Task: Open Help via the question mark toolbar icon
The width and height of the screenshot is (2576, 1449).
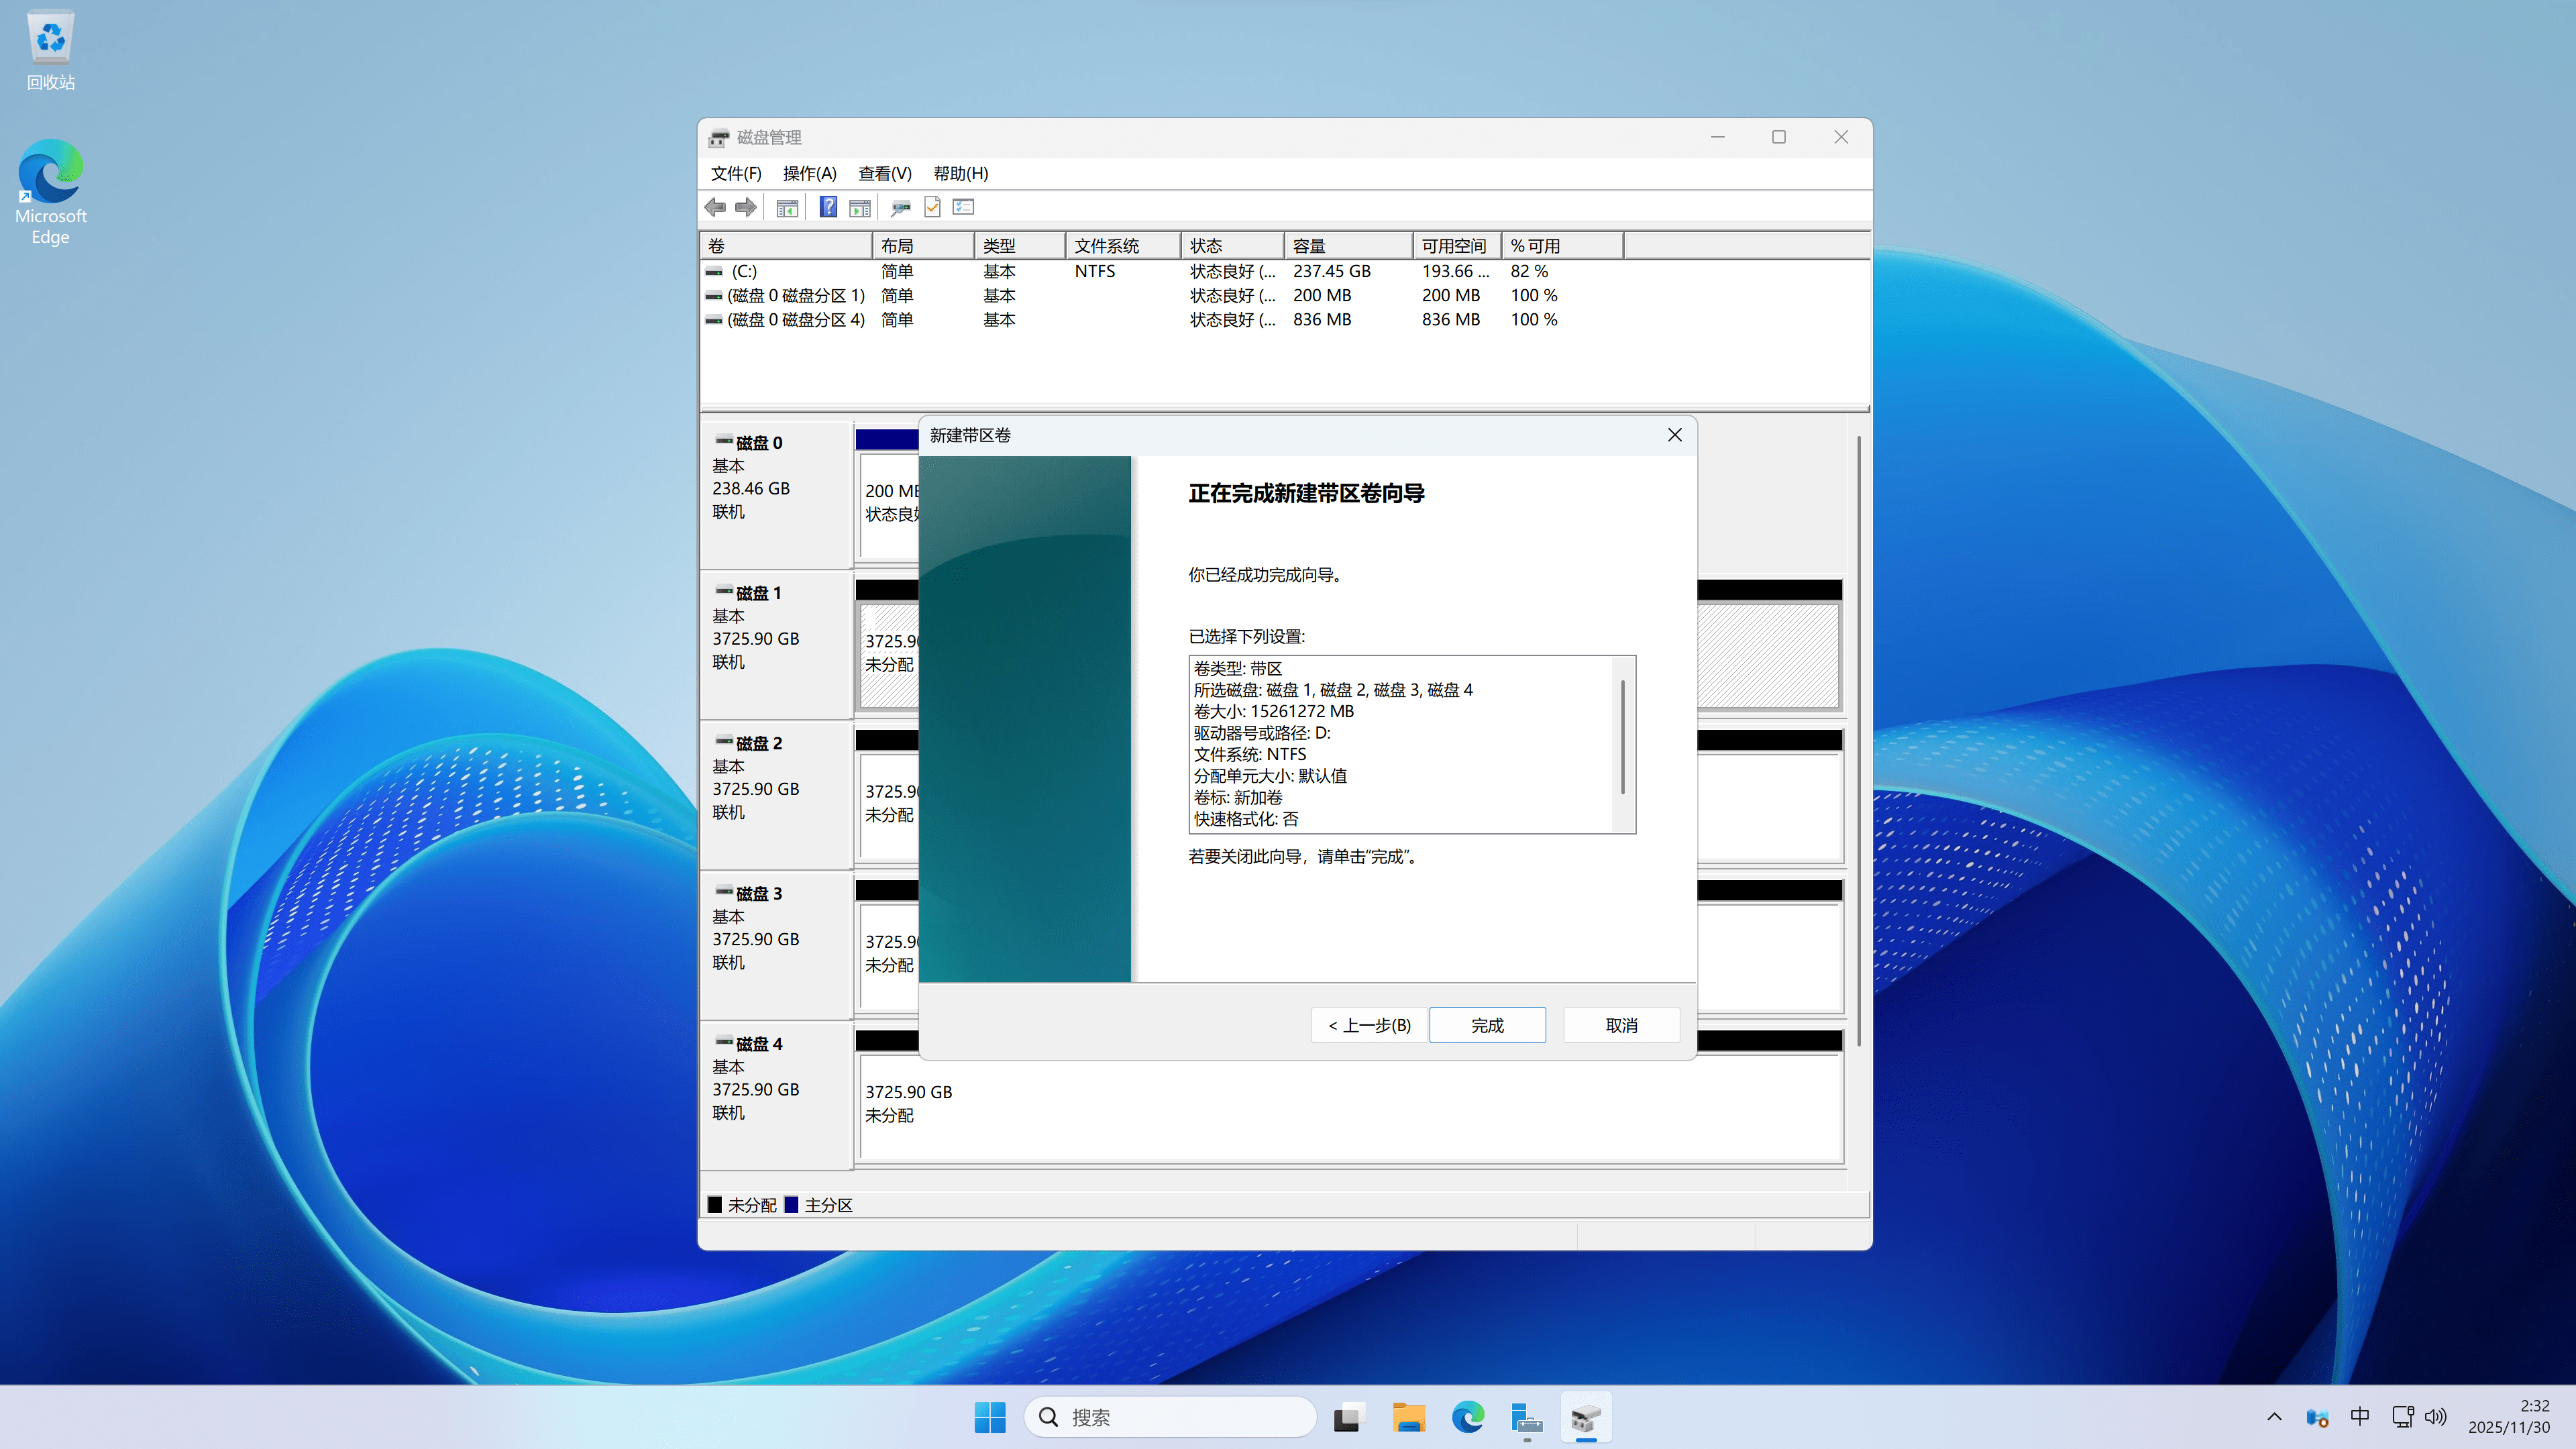Action: [x=827, y=206]
